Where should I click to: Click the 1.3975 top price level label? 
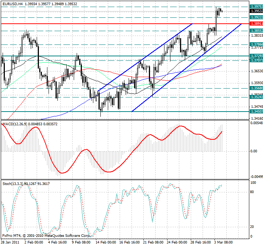click(x=256, y=7)
